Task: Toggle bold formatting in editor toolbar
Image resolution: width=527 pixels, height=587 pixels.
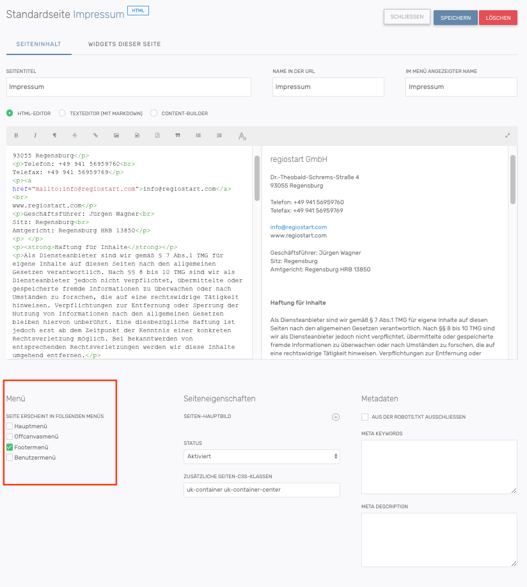Action: tap(16, 136)
